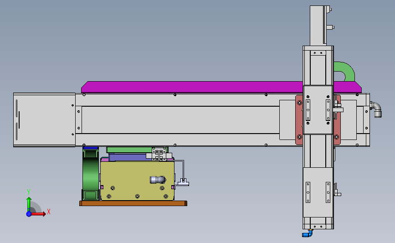Click the red X axis arrow of the triad
The height and width of the screenshot is (243, 395).
point(38,214)
